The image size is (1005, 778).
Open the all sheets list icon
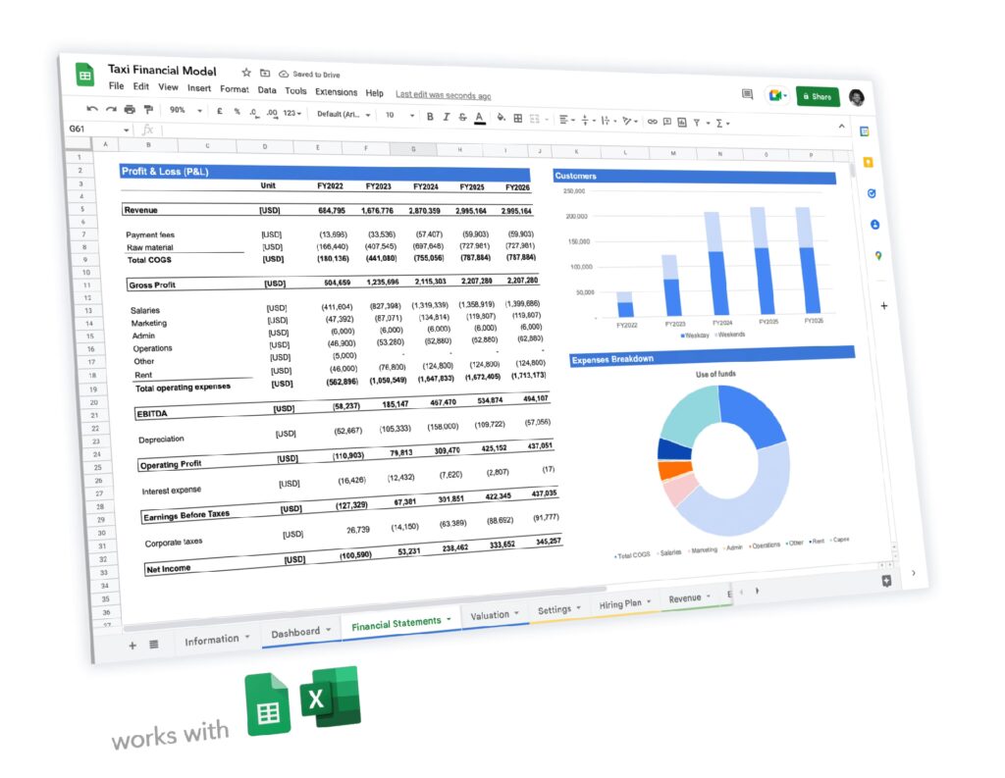154,644
